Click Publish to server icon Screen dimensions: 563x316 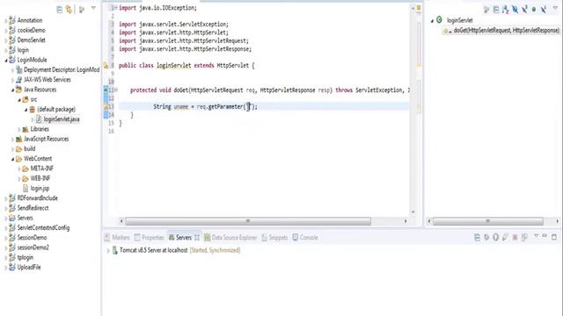[x=524, y=237]
